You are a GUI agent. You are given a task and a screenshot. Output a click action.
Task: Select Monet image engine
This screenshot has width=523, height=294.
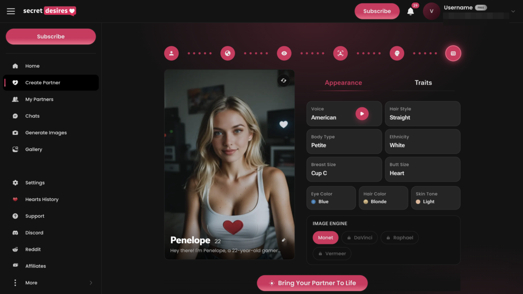click(326, 238)
